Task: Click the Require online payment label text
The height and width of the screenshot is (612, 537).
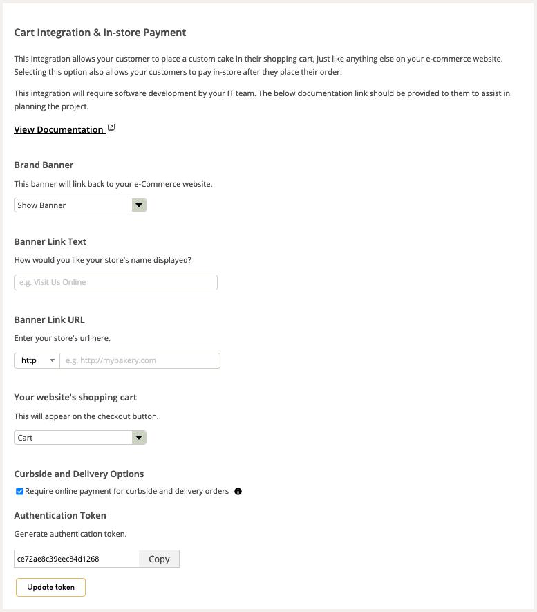Action: click(x=126, y=491)
